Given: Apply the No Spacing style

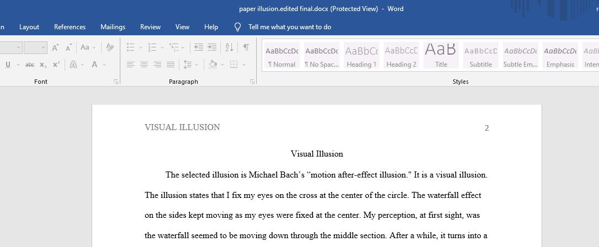Looking at the screenshot, I should (x=322, y=55).
